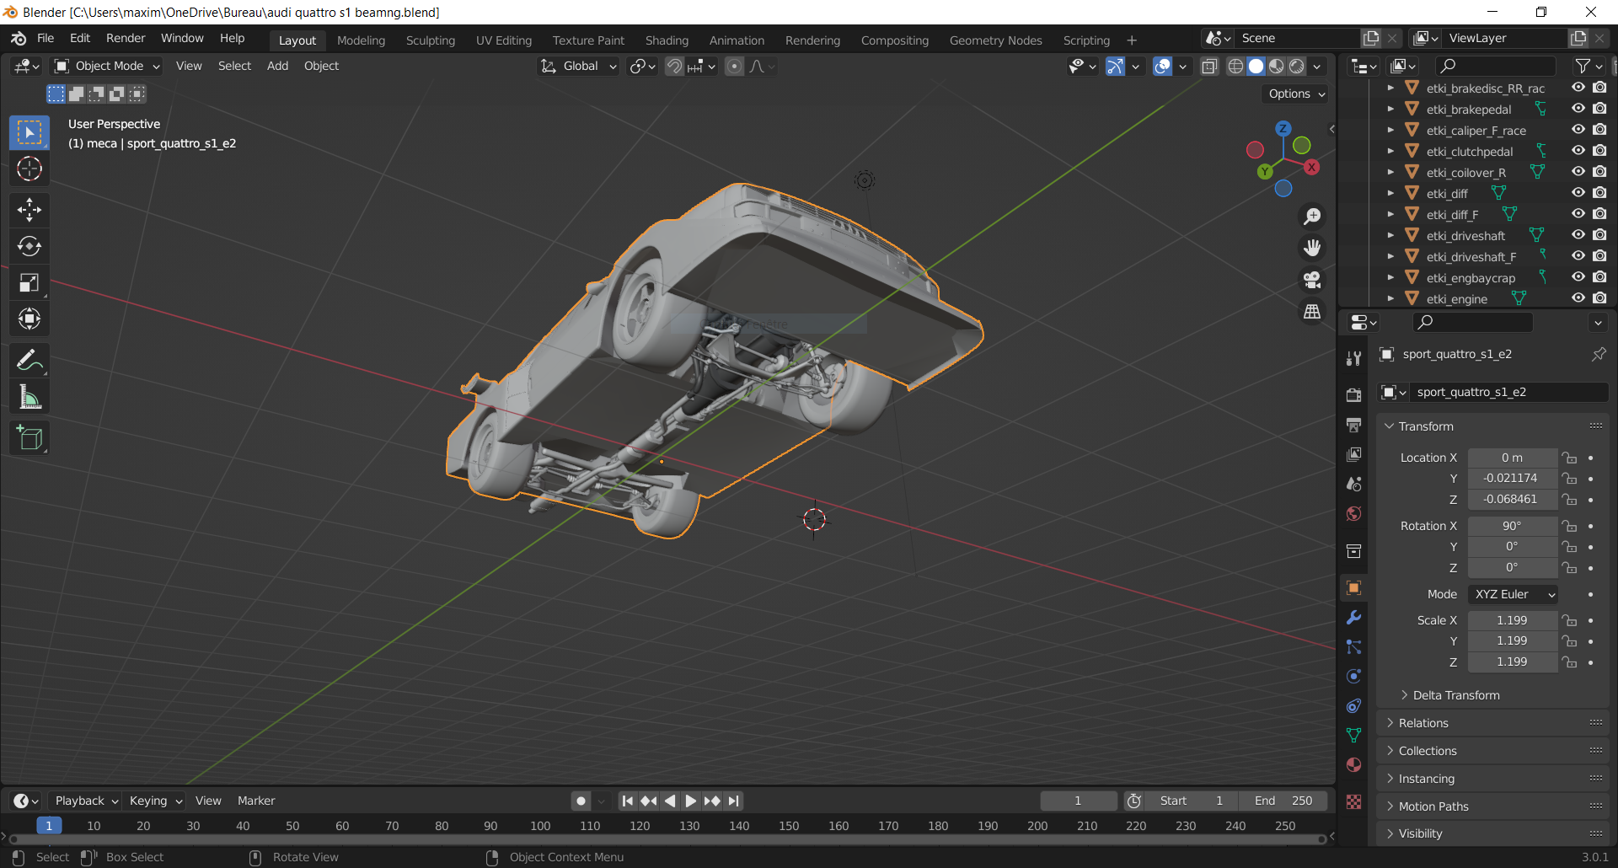Open the Object Data properties tab
The width and height of the screenshot is (1618, 868).
click(1353, 735)
